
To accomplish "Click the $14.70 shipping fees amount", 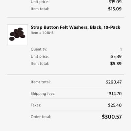I will tap(115, 94).
